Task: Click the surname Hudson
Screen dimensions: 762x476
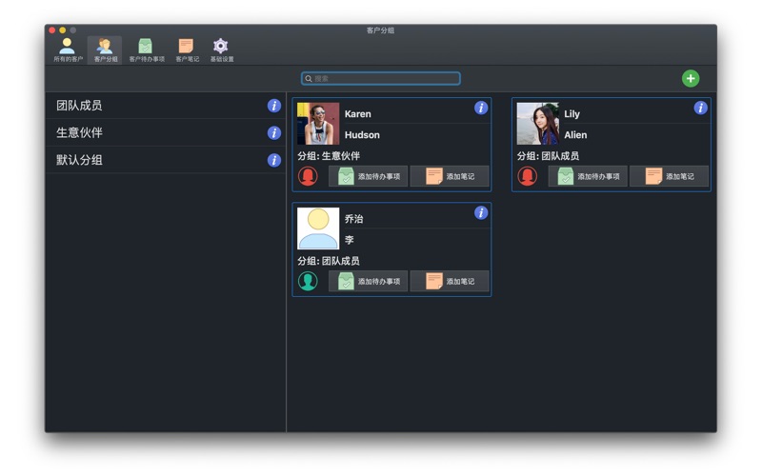Action: [362, 135]
